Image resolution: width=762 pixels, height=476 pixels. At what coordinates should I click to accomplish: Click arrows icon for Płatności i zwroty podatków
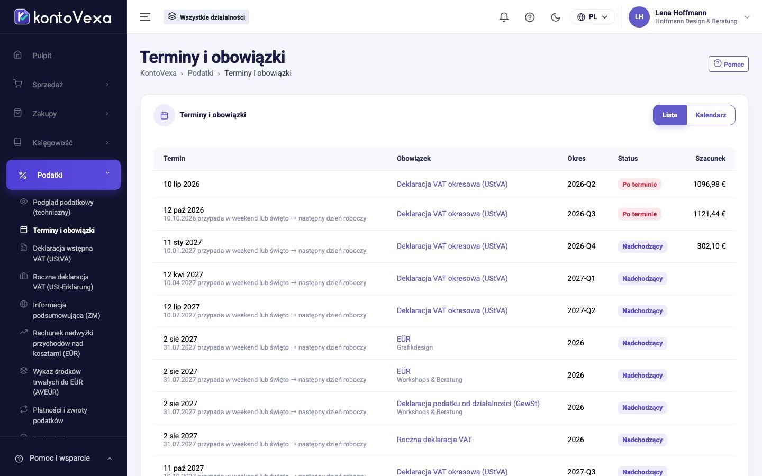click(x=23, y=409)
